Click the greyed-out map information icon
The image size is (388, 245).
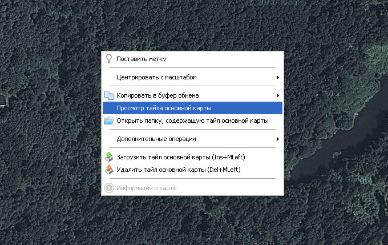tap(108, 188)
